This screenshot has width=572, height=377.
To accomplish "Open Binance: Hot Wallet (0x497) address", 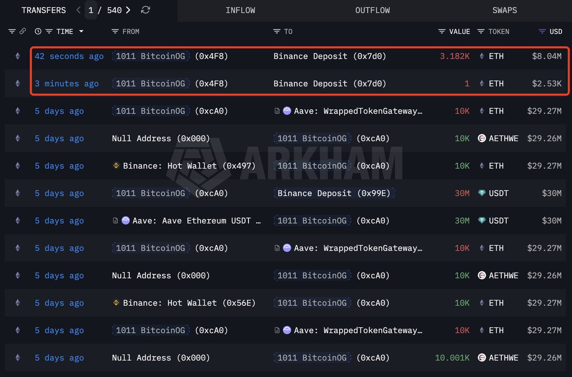I will [x=189, y=166].
